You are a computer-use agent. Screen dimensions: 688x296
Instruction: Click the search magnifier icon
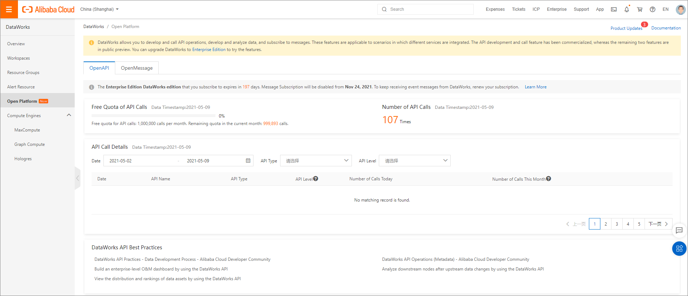coord(384,9)
